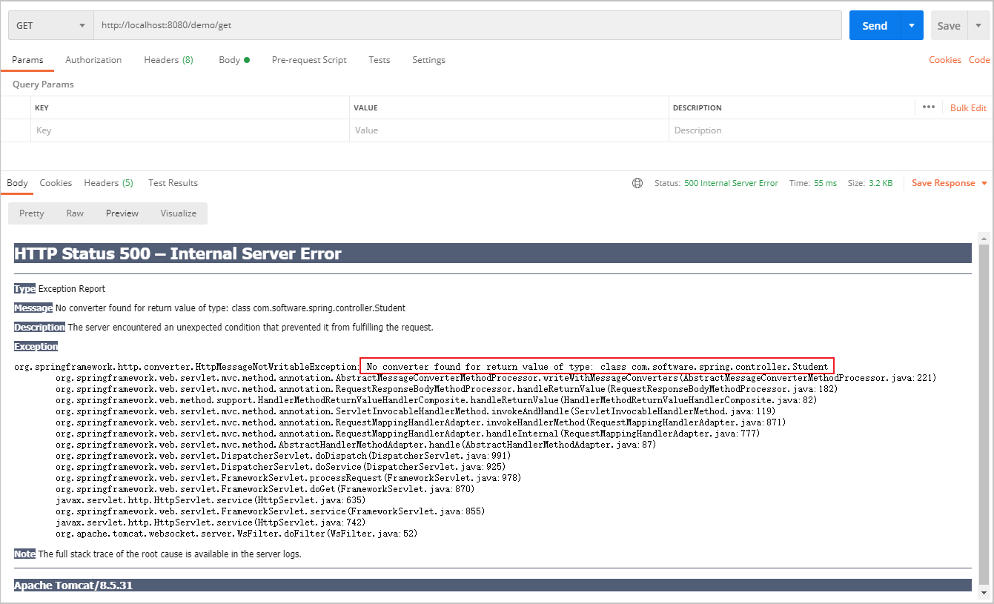Viewport: 994px width, 604px height.
Task: Click the Code link
Action: click(979, 60)
